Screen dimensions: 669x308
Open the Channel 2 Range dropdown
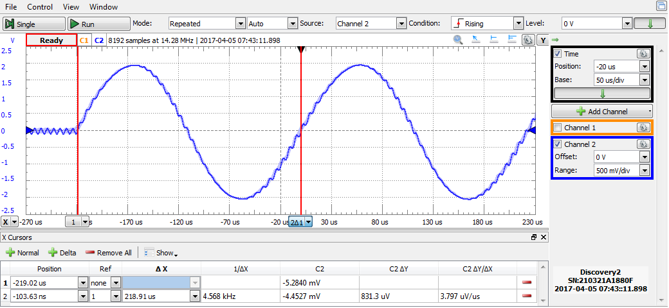(x=645, y=171)
